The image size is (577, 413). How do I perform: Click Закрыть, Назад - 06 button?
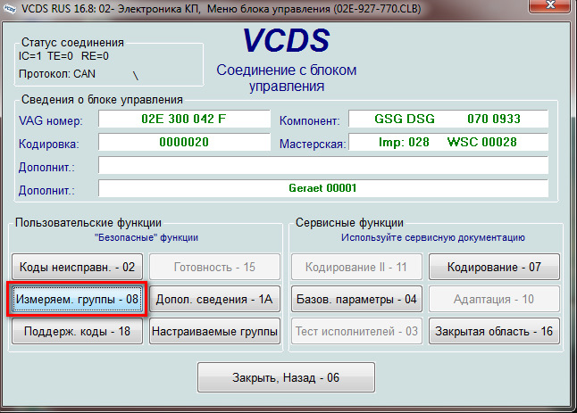pos(286,377)
